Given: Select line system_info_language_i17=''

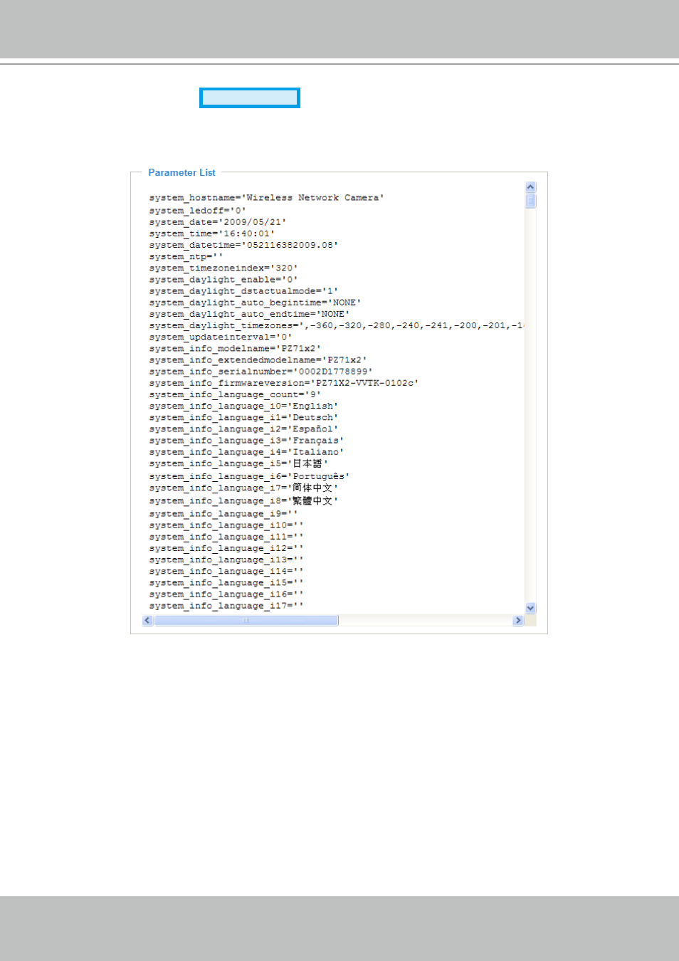Looking at the screenshot, I should (x=226, y=606).
